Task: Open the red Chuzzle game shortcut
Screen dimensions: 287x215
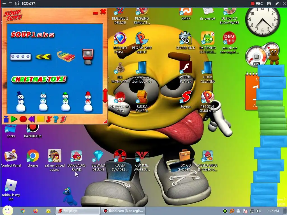Action: pos(120,102)
